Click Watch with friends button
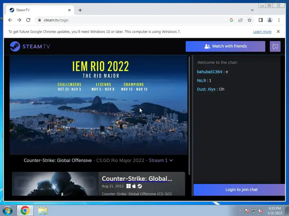289x216 pixels. (225, 46)
